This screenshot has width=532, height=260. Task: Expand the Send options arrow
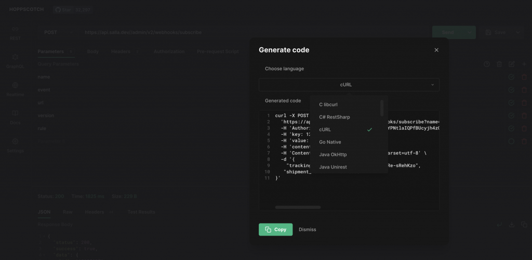tap(470, 33)
